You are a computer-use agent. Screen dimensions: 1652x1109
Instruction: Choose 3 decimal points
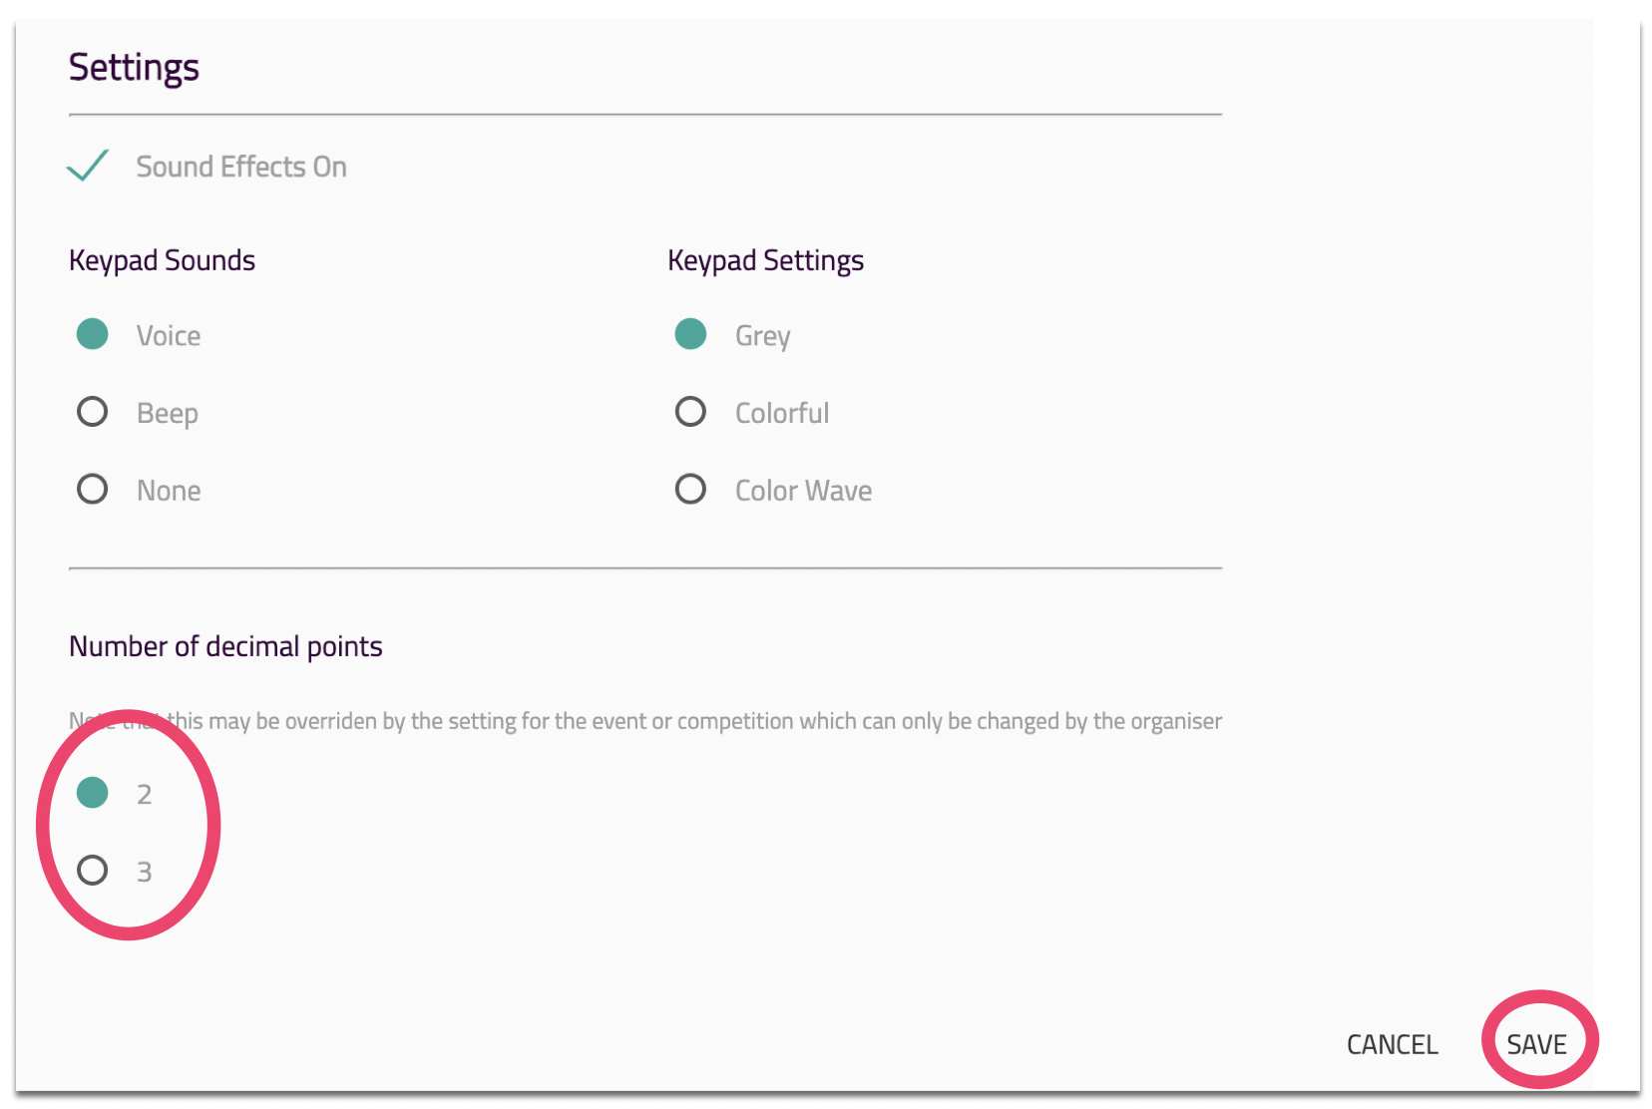(x=93, y=871)
